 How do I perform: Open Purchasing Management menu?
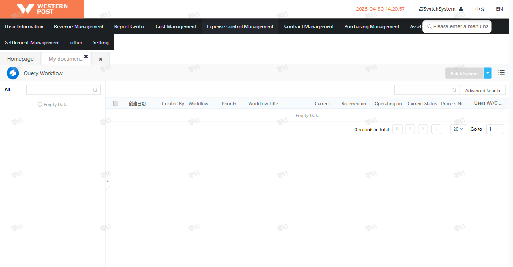coord(372,26)
